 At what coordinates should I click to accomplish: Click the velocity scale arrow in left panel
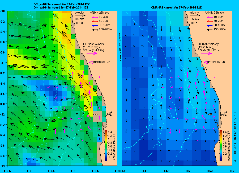80,15
